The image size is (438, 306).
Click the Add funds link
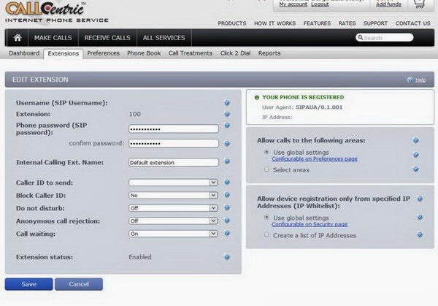[x=388, y=4]
